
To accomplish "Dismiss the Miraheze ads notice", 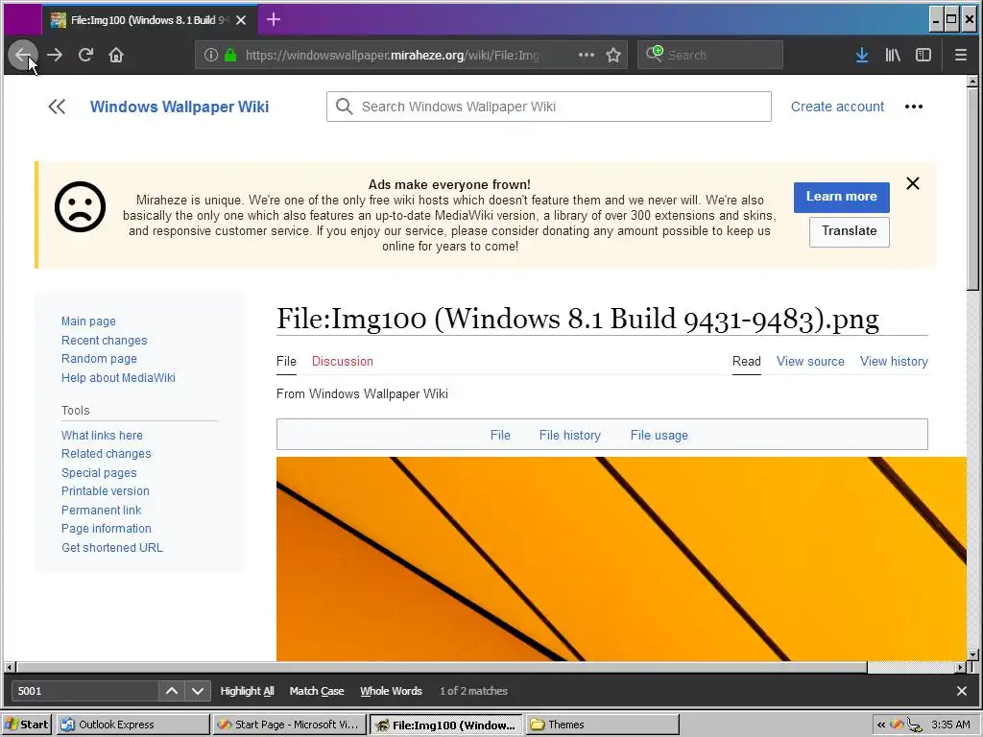I will click(x=913, y=183).
